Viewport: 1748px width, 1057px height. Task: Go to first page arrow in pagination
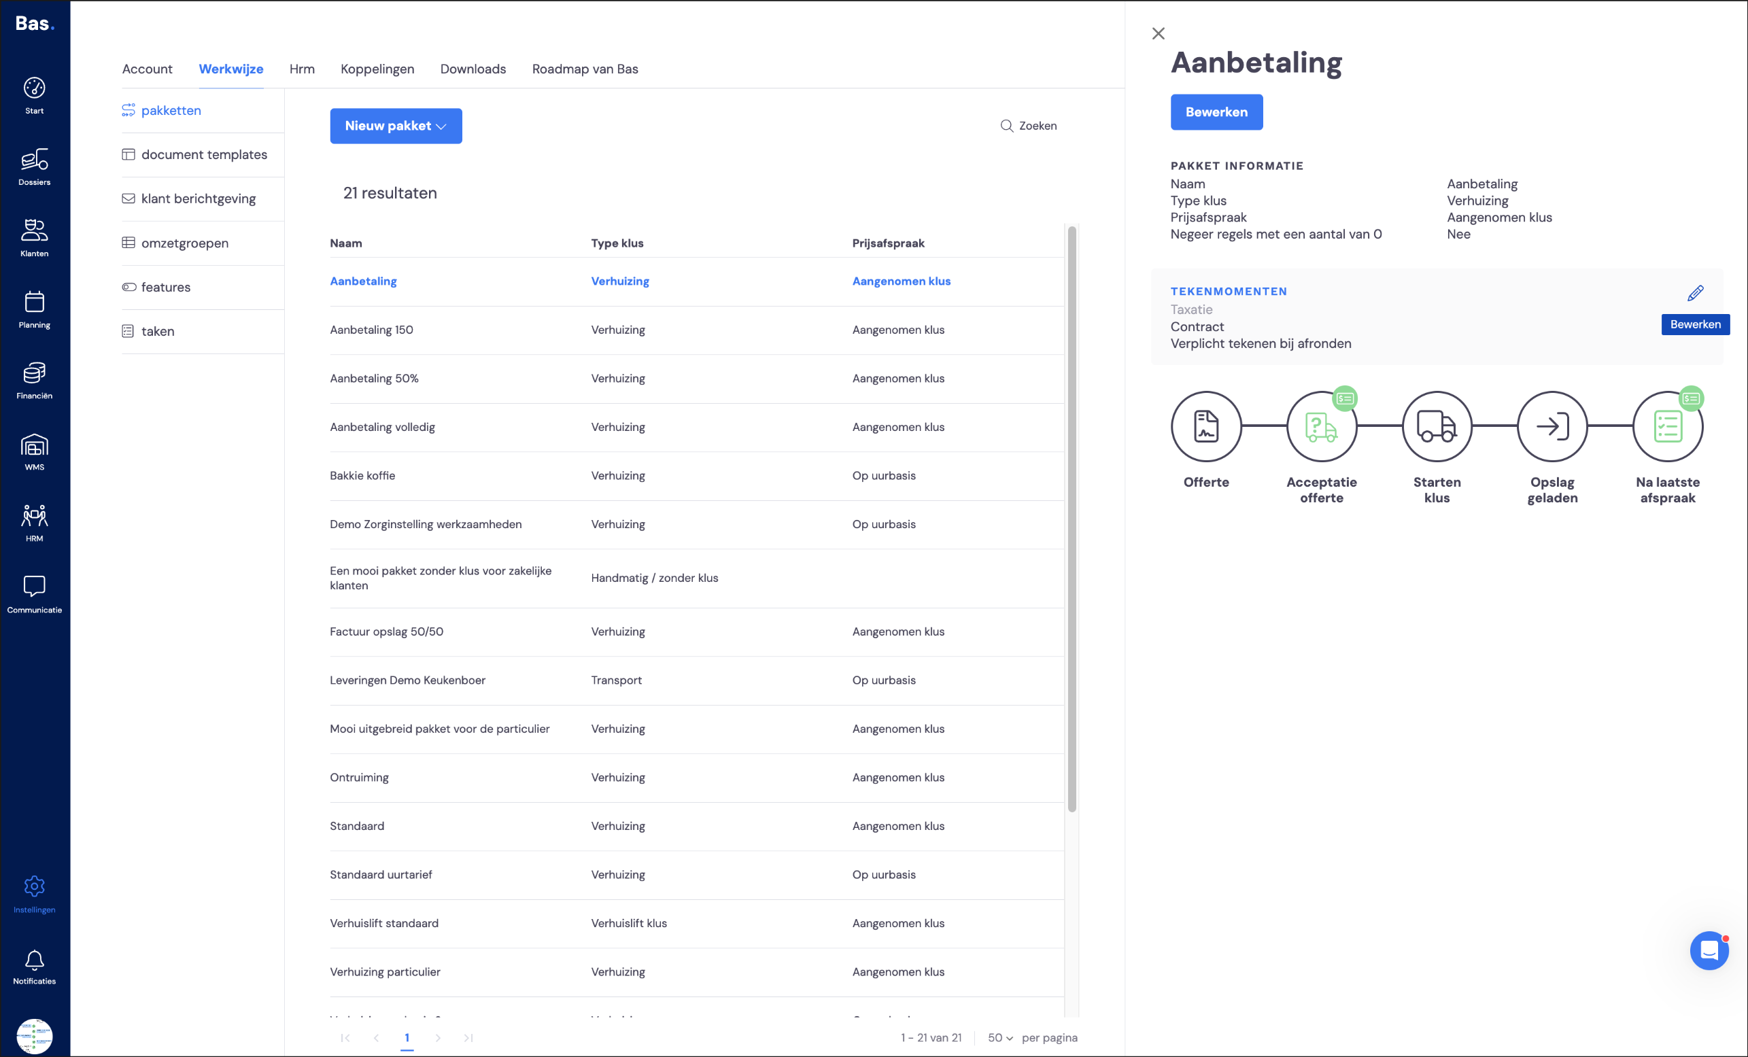345,1038
